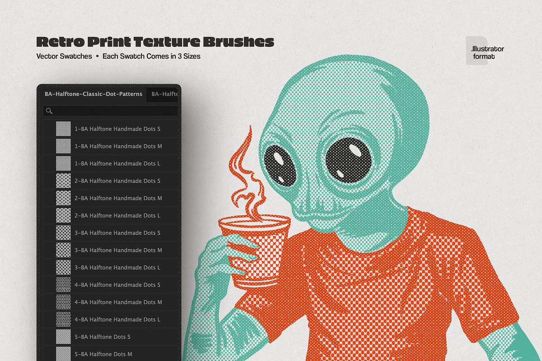Open the second truncated BA-Halfto tab

point(165,94)
